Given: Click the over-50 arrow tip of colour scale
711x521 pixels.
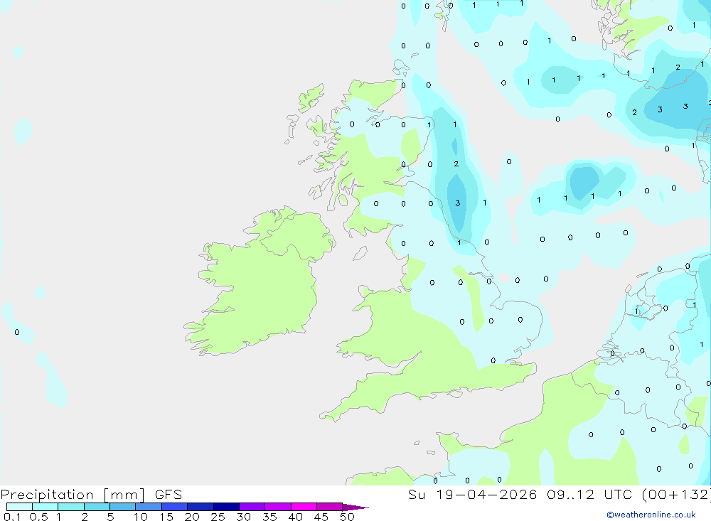Looking at the screenshot, I should tap(355, 507).
